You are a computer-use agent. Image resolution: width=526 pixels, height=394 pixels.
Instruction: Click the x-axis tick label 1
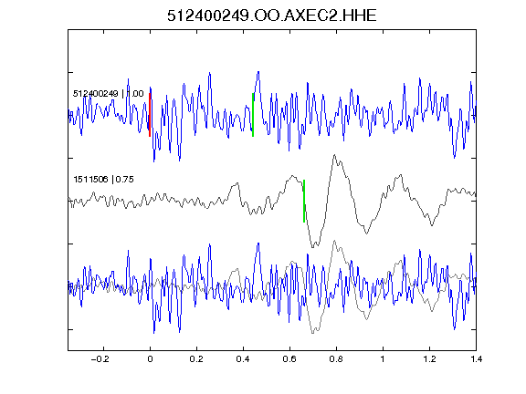tap(383, 359)
